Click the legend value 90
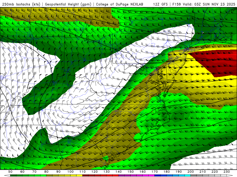 tap(58, 172)
